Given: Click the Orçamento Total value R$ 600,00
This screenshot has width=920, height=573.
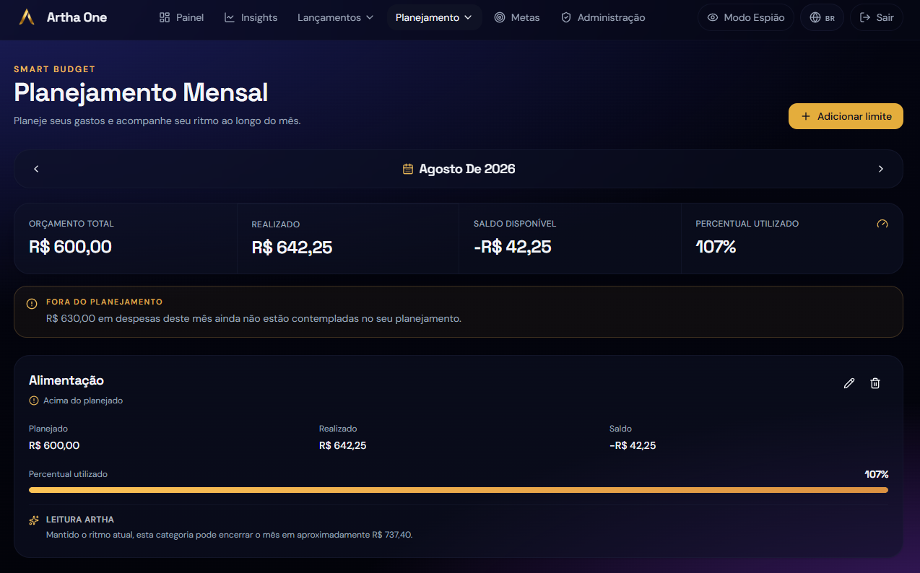Looking at the screenshot, I should (x=70, y=247).
